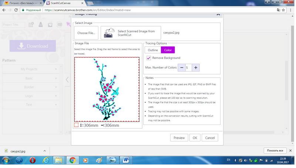Go back in browser history
This screenshot has height=168, width=296.
tap(4, 10)
